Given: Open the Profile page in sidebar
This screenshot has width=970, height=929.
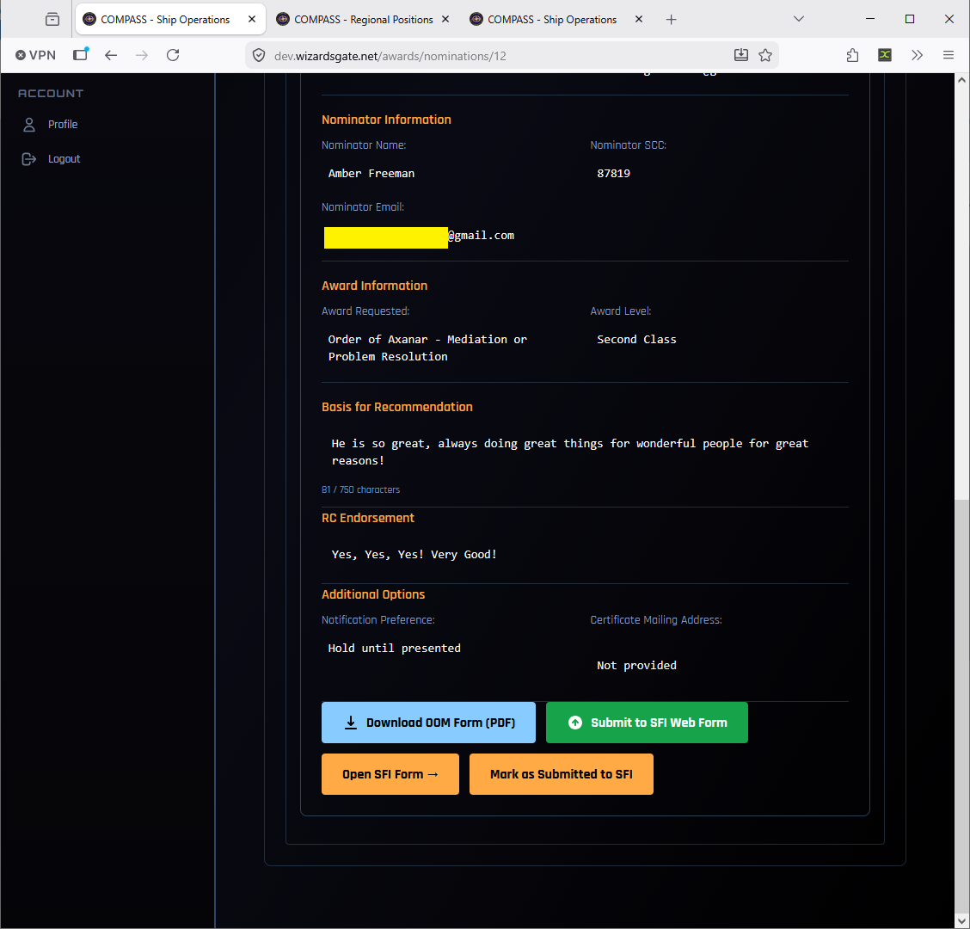Looking at the screenshot, I should [63, 125].
